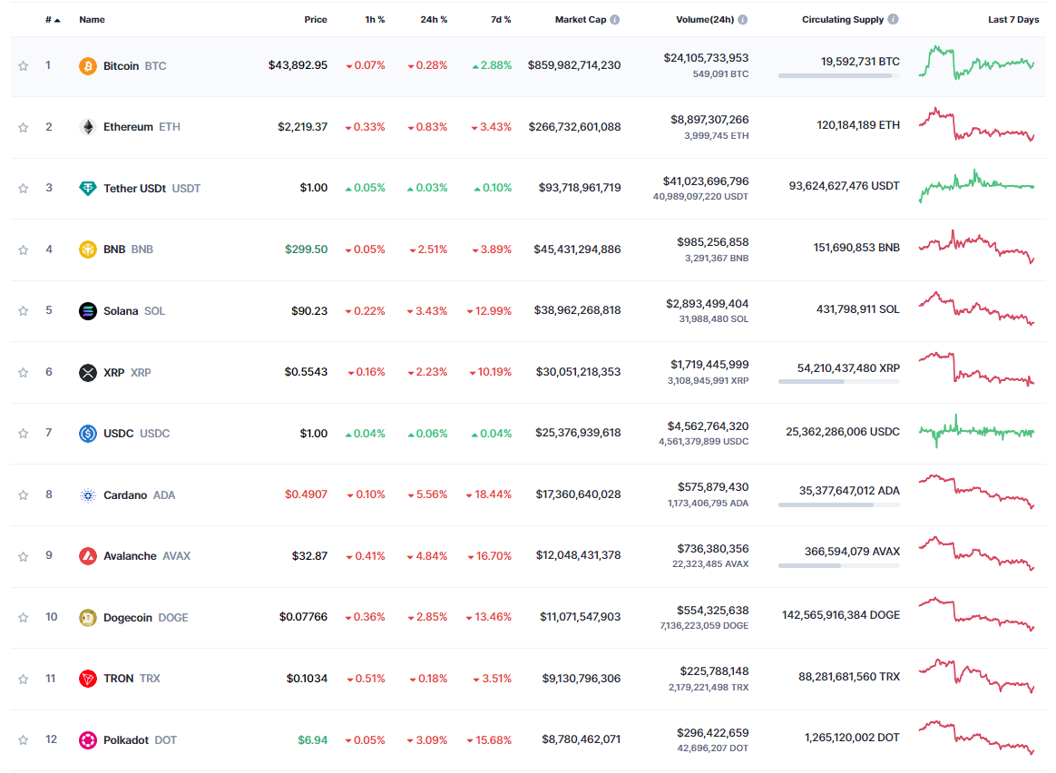The image size is (1056, 773).
Task: Click XRP's circulating supply progress bar
Action: (839, 382)
